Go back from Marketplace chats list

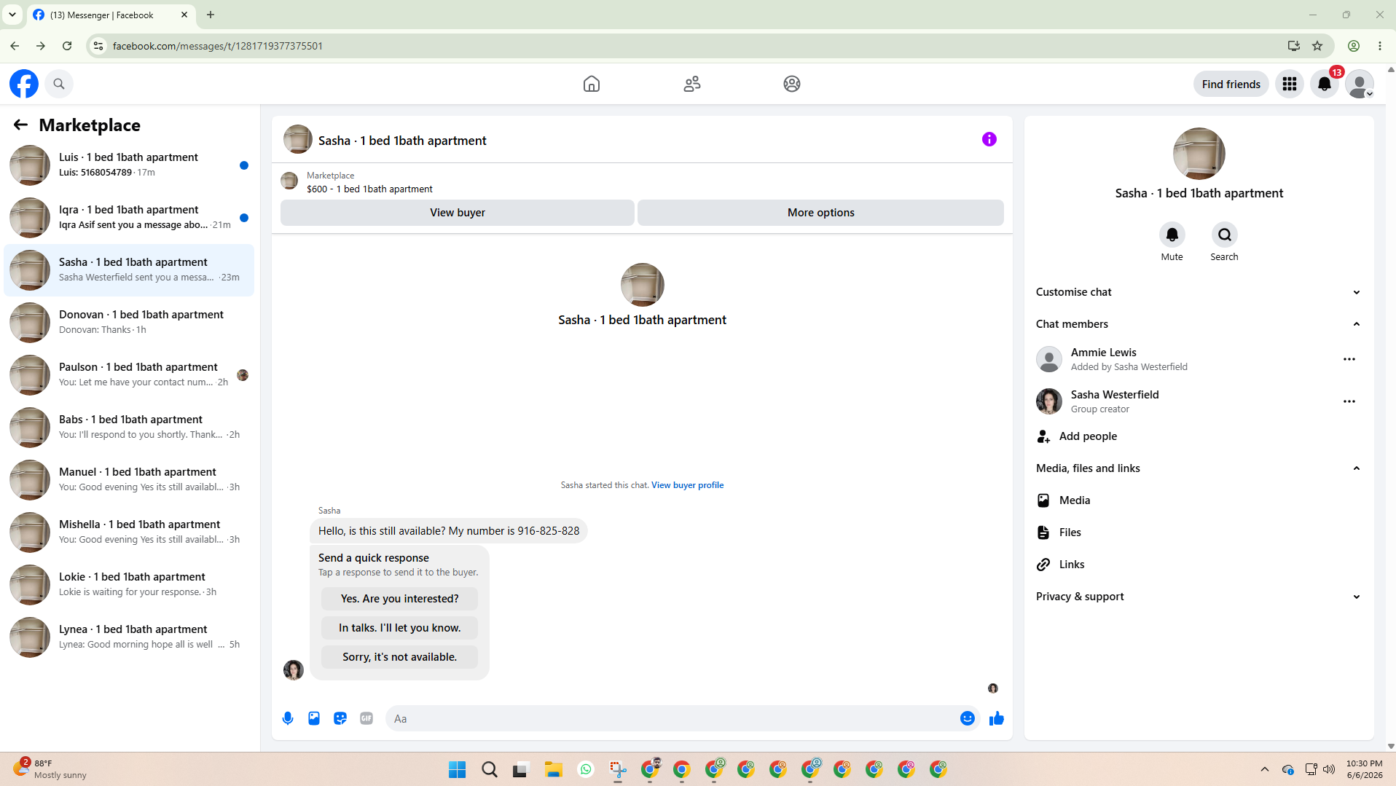coord(20,125)
